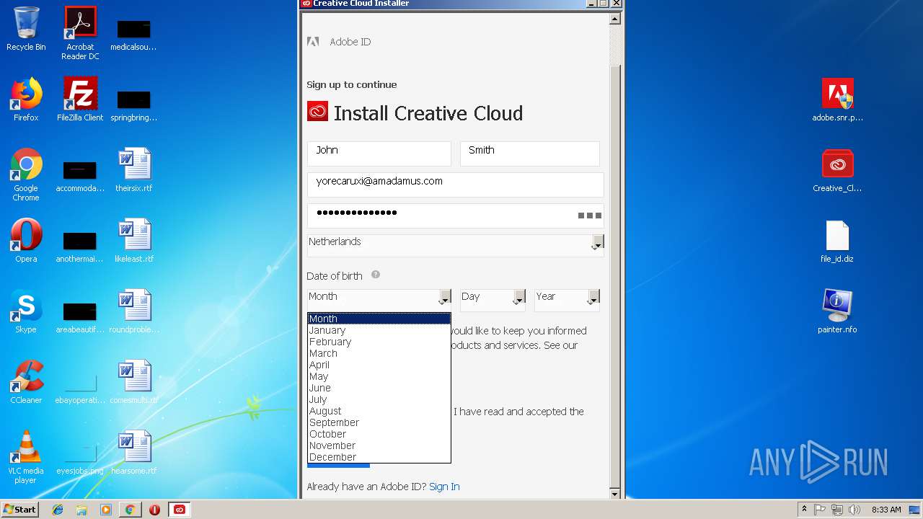Choose June from month list

click(379, 388)
